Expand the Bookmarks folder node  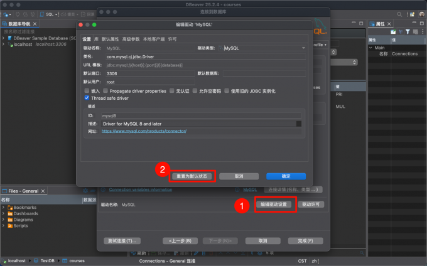(4, 208)
